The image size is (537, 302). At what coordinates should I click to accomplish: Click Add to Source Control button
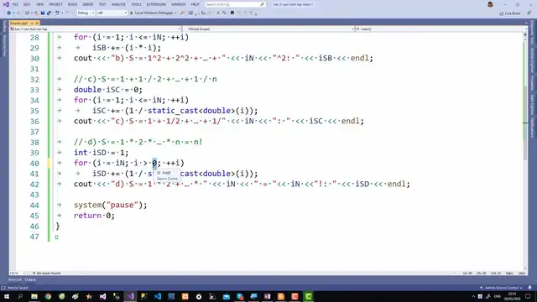click(502, 288)
